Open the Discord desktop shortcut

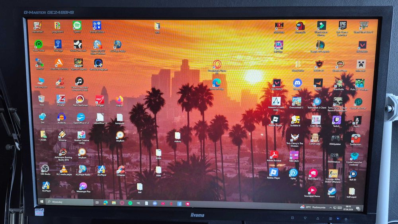click(x=297, y=84)
